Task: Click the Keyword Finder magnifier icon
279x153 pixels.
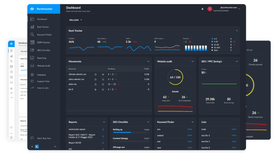Action: (x=32, y=35)
